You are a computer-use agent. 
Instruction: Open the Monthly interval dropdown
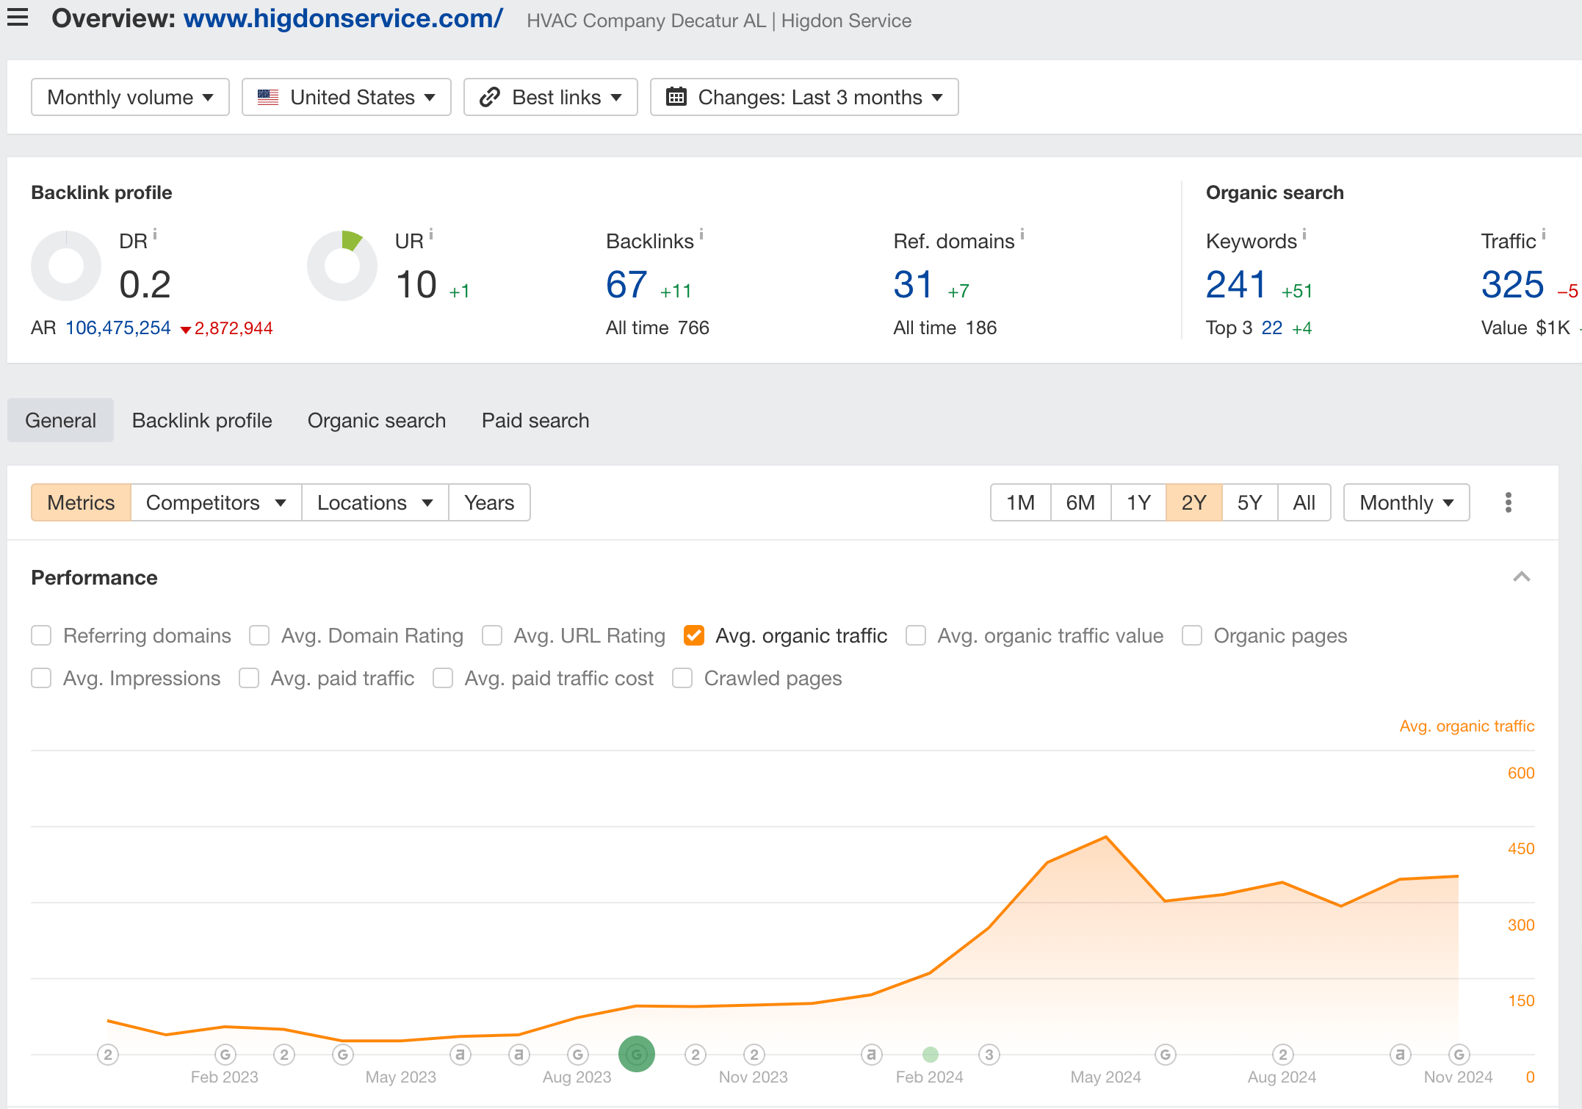pyautogui.click(x=1406, y=502)
